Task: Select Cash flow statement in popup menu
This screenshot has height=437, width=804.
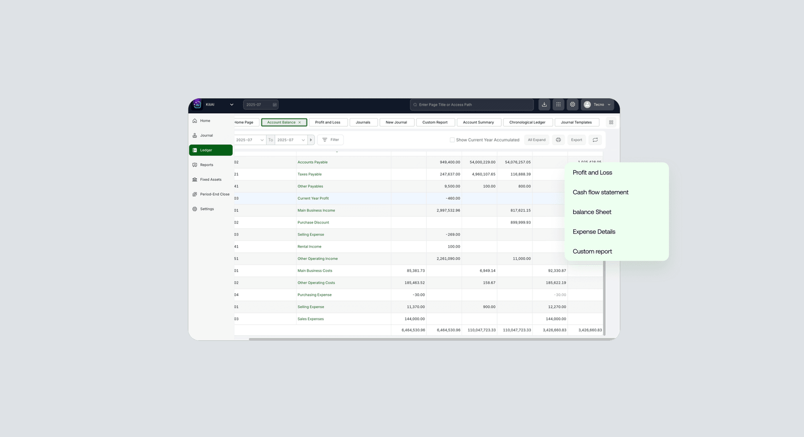Action: 600,192
